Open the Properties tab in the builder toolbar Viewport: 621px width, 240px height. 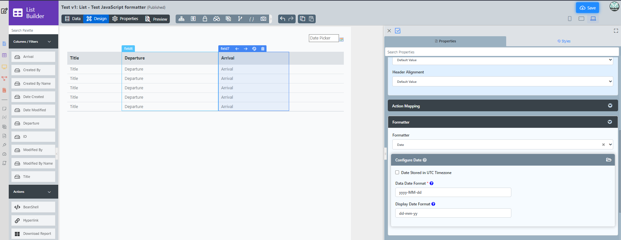pyautogui.click(x=125, y=19)
